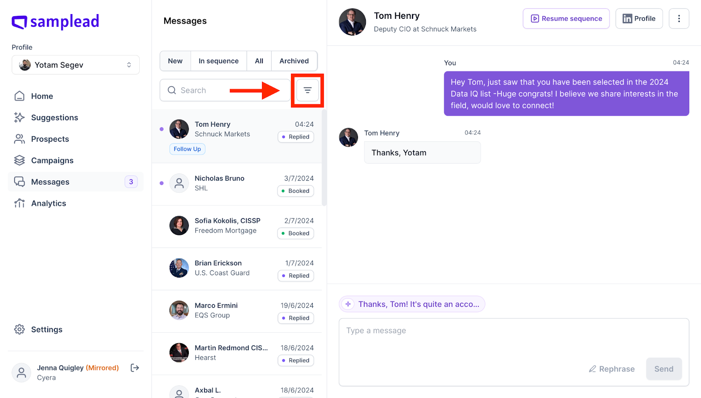This screenshot has height=398, width=701.
Task: Click Sofia Kokolis avatar
Action: (179, 225)
